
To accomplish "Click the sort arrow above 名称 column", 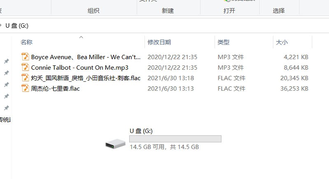I will click(81, 37).
